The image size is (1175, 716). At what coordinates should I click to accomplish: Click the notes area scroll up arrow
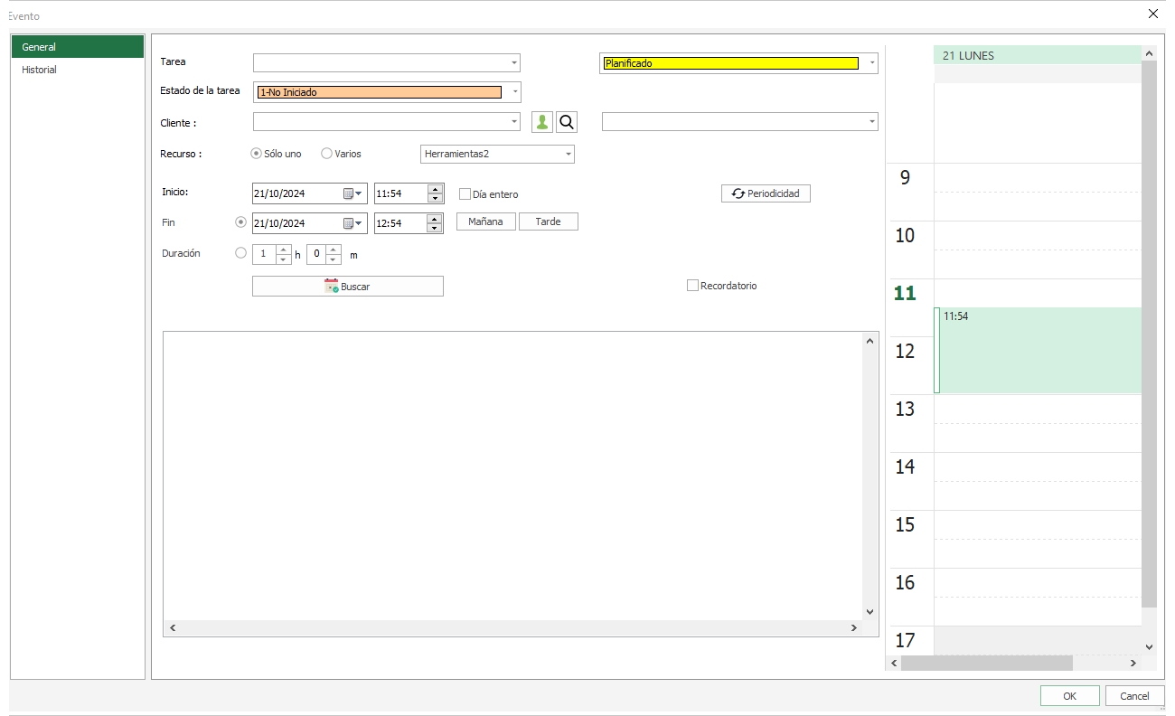(x=870, y=341)
